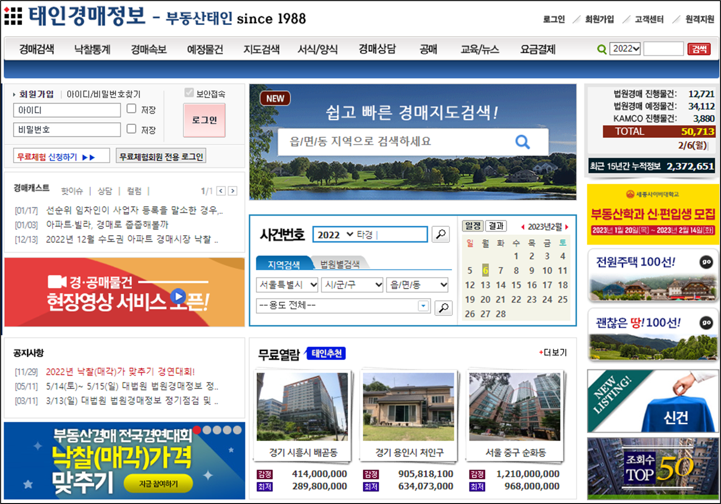
Task: Click the go icon on 전원주택 100선 banner
Action: click(x=706, y=262)
